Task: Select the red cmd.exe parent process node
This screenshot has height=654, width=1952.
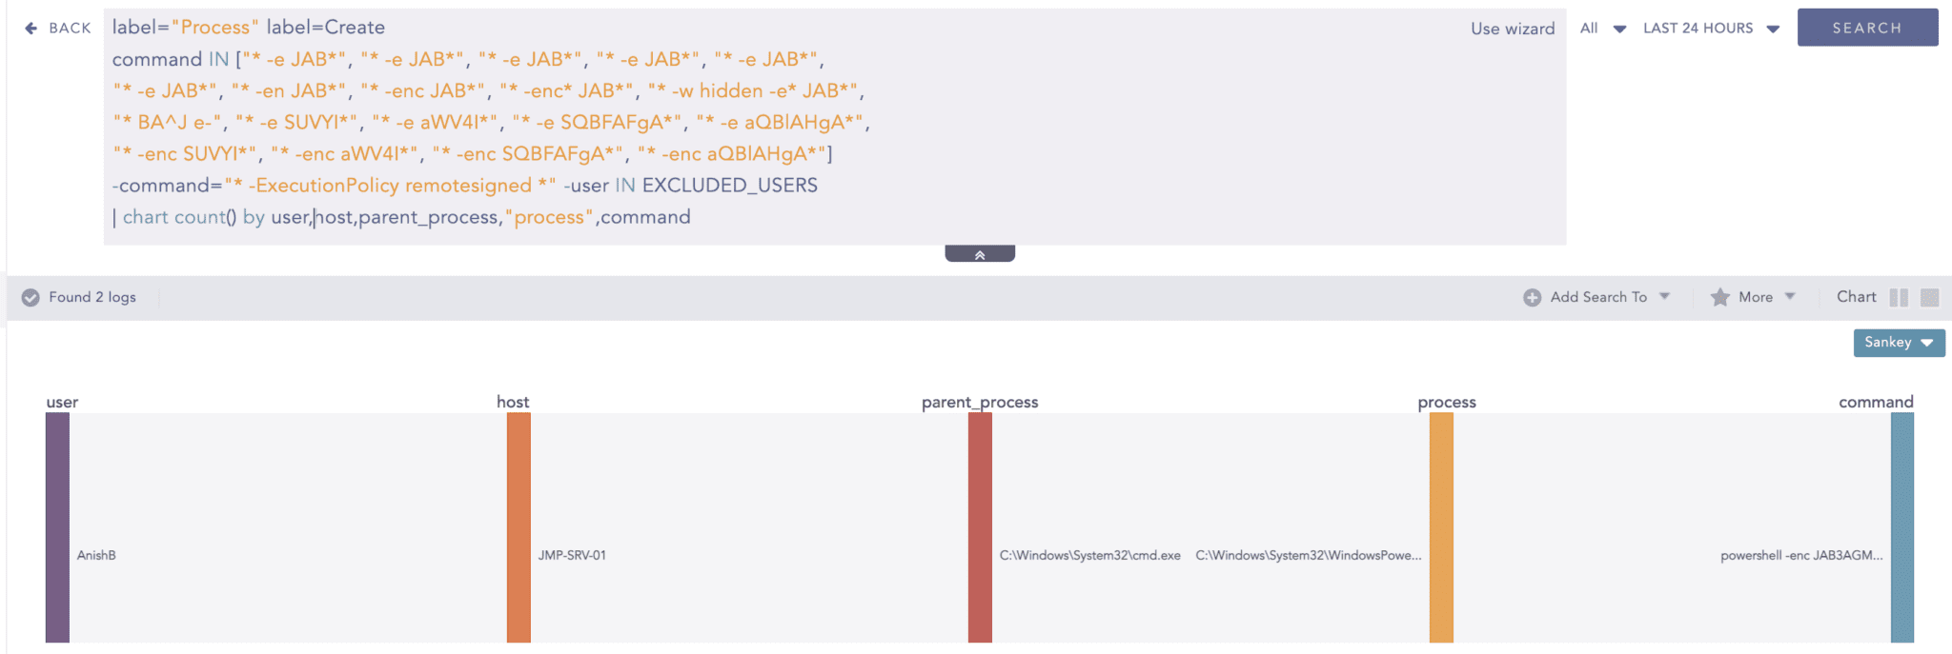Action: pos(980,527)
